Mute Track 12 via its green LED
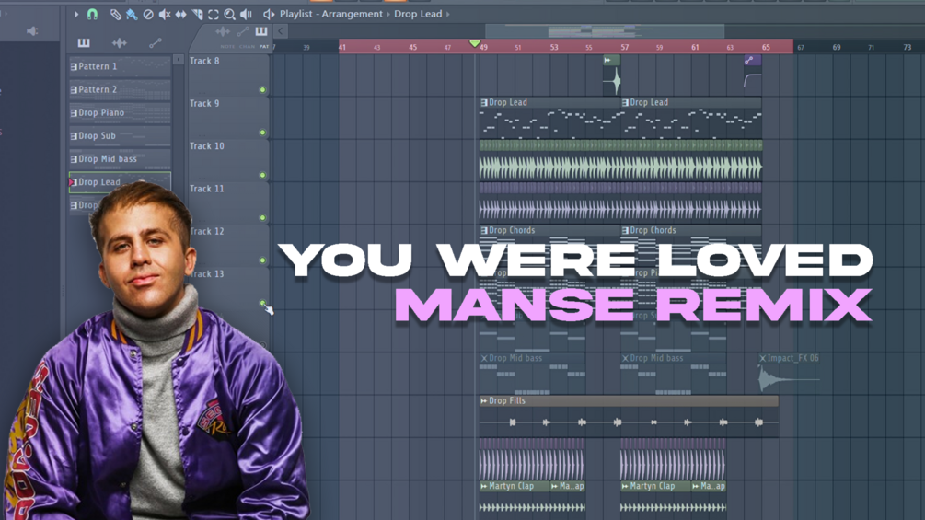The width and height of the screenshot is (925, 520). 262,260
